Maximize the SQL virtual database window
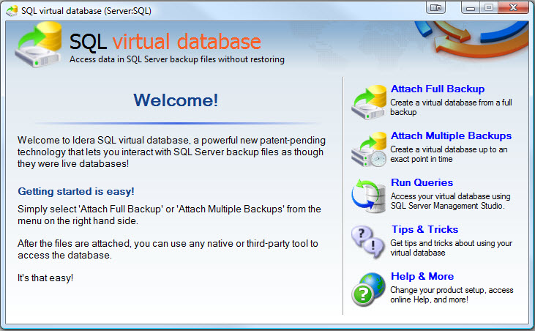The height and width of the screenshot is (331, 535). point(489,7)
